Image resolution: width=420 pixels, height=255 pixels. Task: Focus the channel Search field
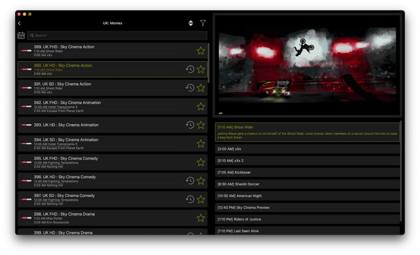pos(117,35)
